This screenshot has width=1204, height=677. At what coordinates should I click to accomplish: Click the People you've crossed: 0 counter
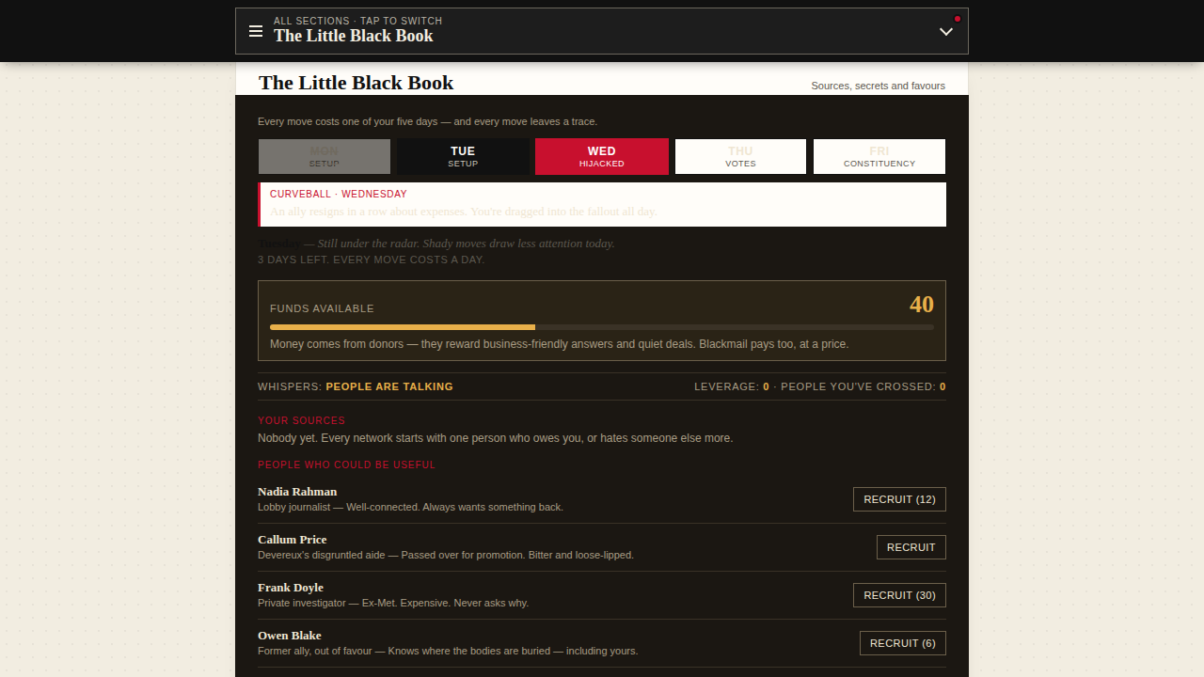point(863,386)
